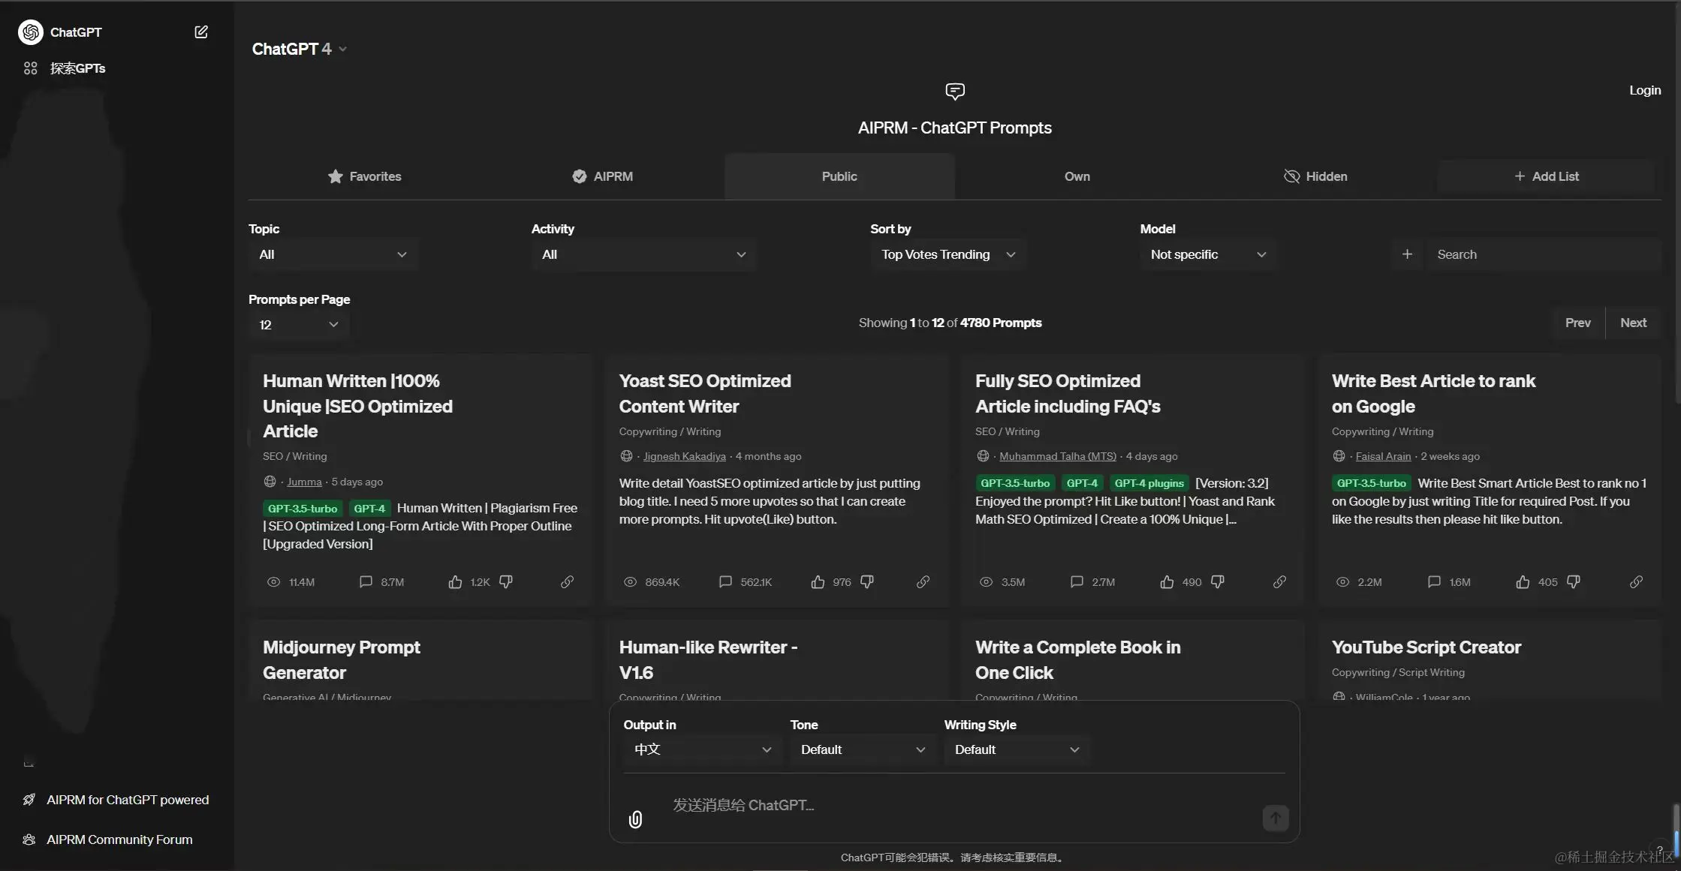
Task: Switch to the Favorites tab
Action: click(x=364, y=176)
